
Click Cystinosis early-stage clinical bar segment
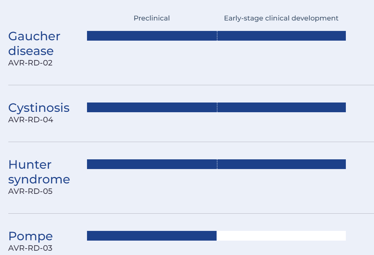pos(282,108)
